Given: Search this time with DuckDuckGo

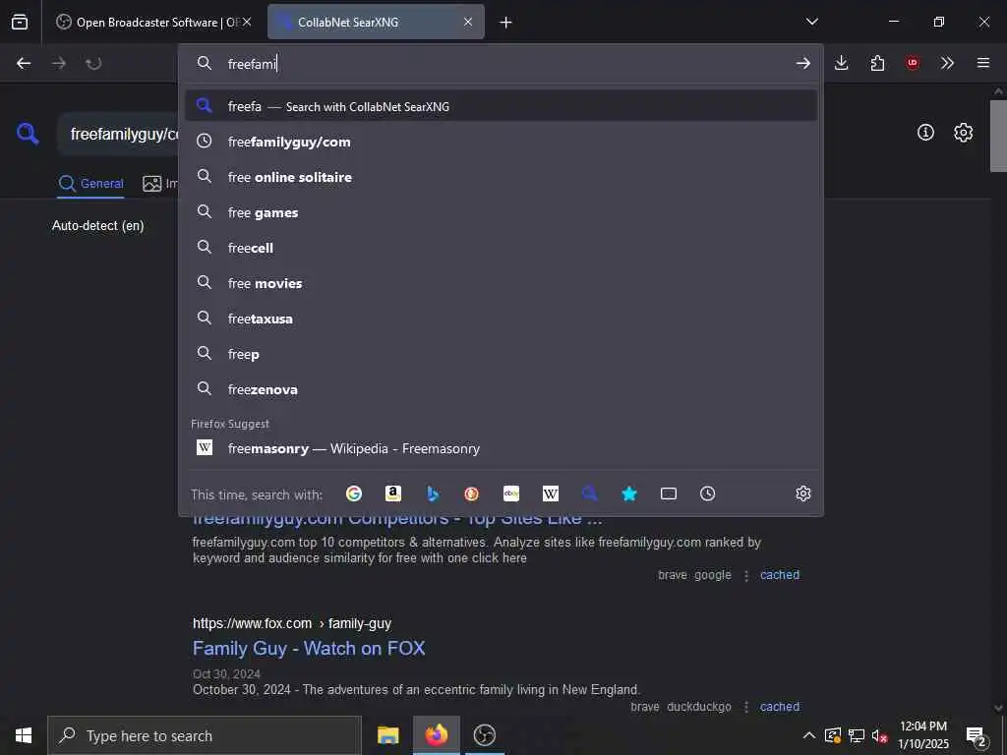Looking at the screenshot, I should click(471, 494).
